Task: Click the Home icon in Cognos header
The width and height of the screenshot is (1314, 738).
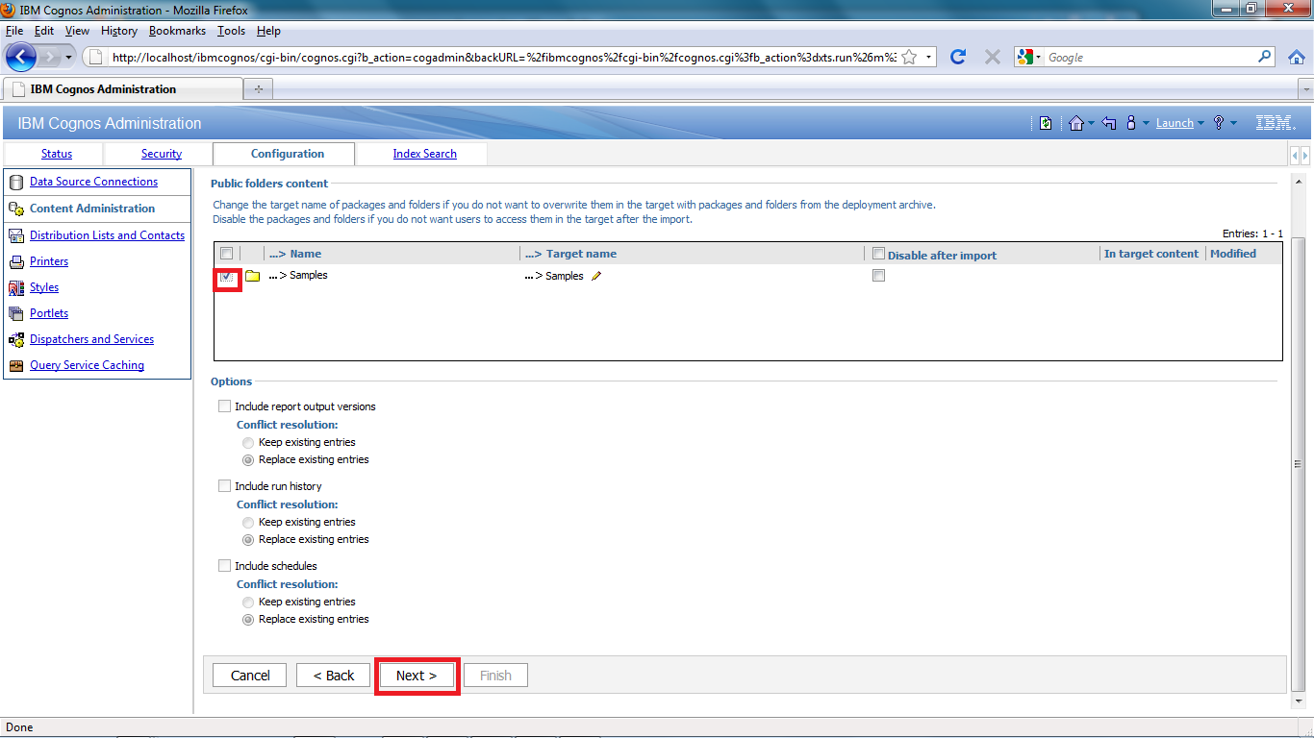Action: pos(1075,123)
